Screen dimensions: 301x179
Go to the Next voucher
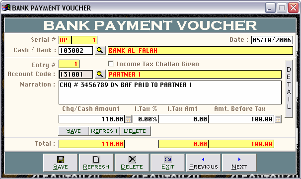[239, 163]
